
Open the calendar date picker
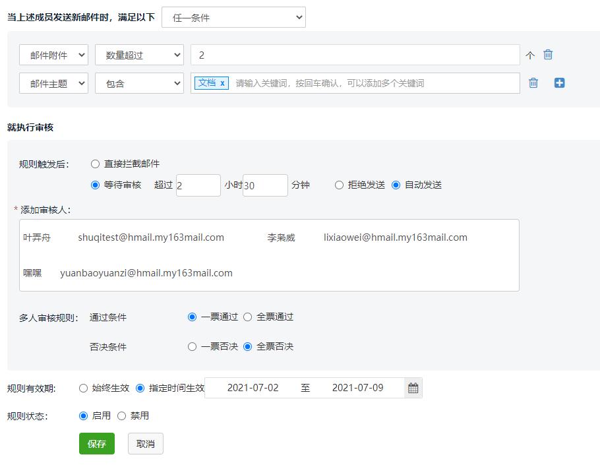[x=413, y=389]
